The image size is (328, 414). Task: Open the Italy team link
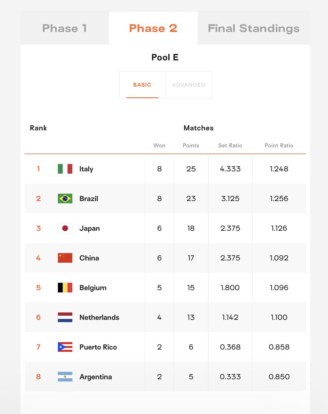(x=86, y=169)
